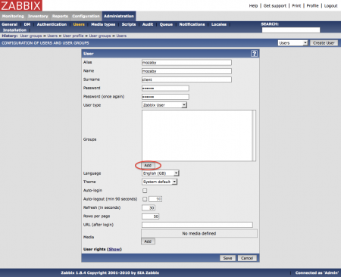341x277 pixels.
Task: Focus the Password (once again) field
Action: click(x=165, y=97)
